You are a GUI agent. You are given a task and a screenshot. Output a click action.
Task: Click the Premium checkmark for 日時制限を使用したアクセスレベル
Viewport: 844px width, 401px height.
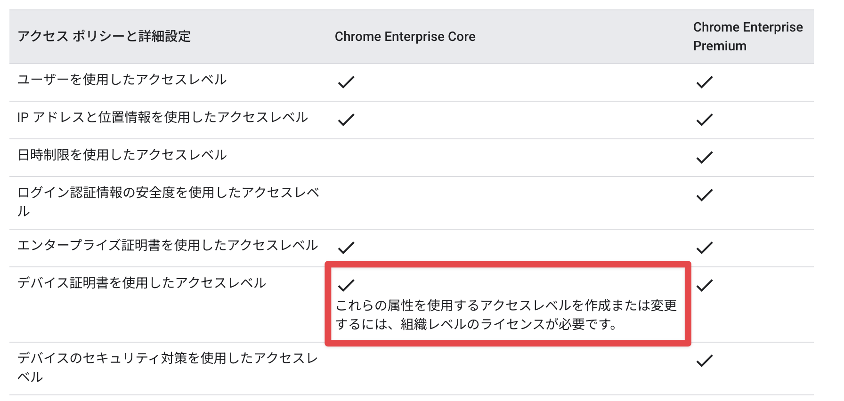pos(705,157)
